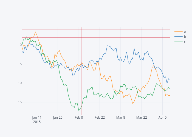Click the −5 y-axis tick label

point(19,64)
